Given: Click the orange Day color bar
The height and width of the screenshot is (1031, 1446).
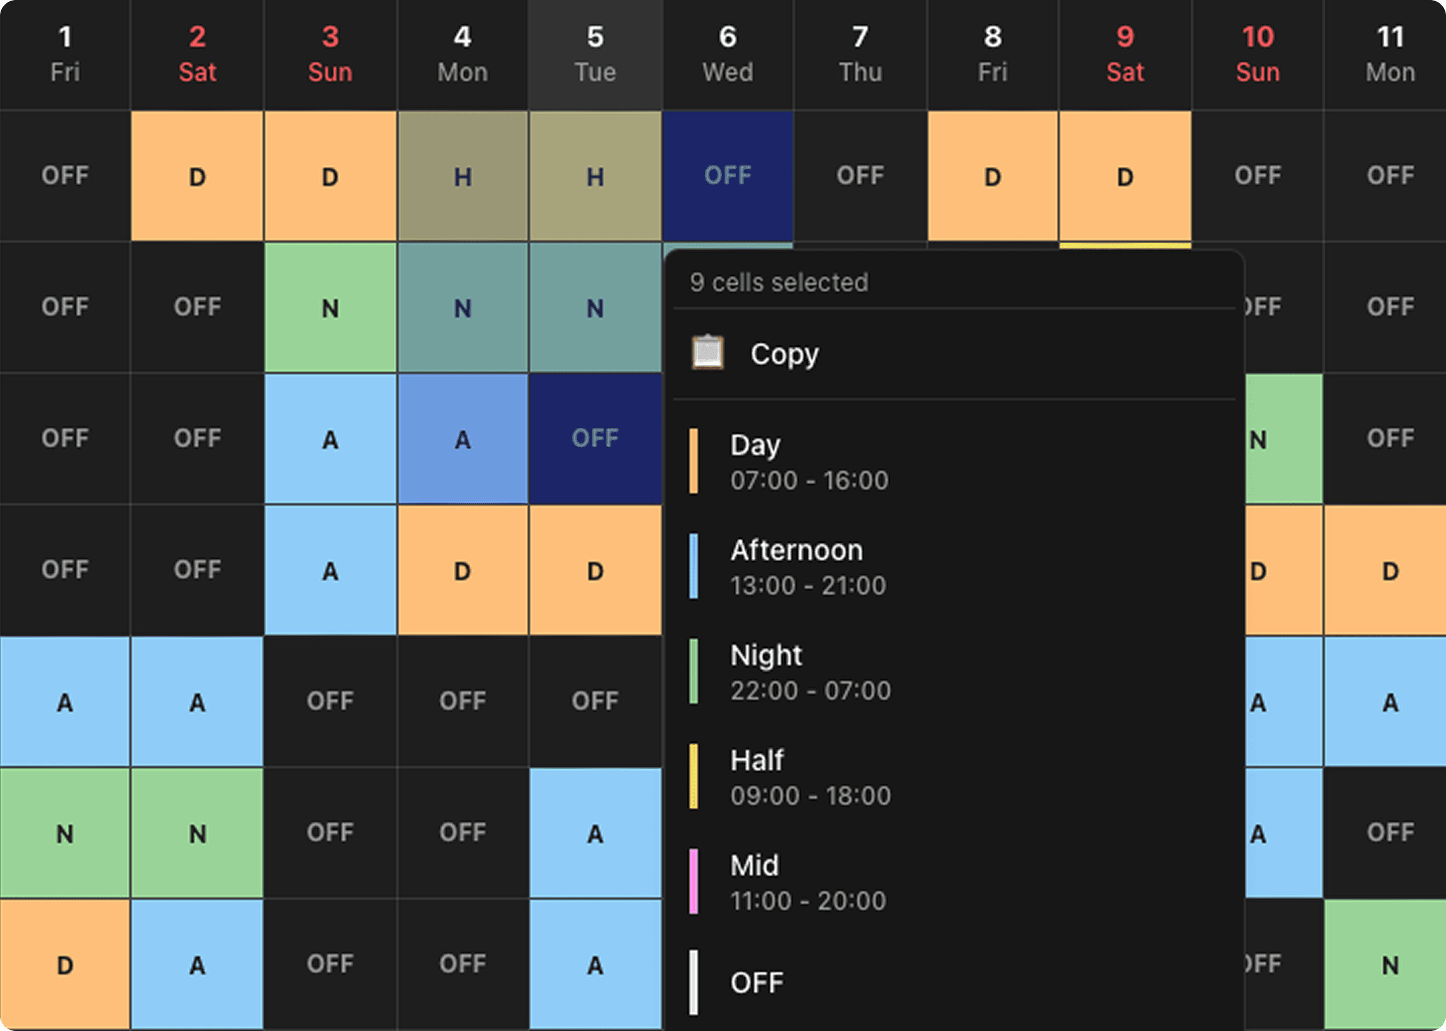Looking at the screenshot, I should click(694, 461).
